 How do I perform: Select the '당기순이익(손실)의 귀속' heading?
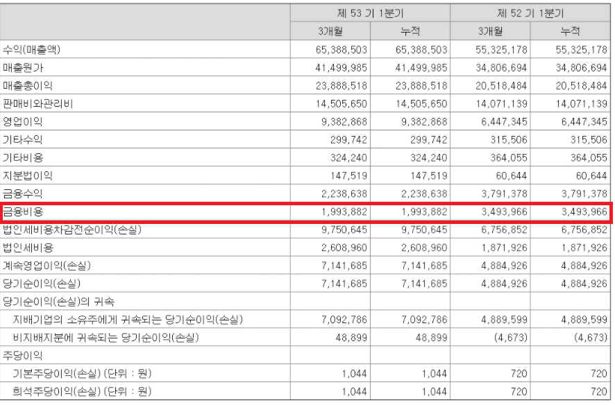pyautogui.click(x=58, y=302)
